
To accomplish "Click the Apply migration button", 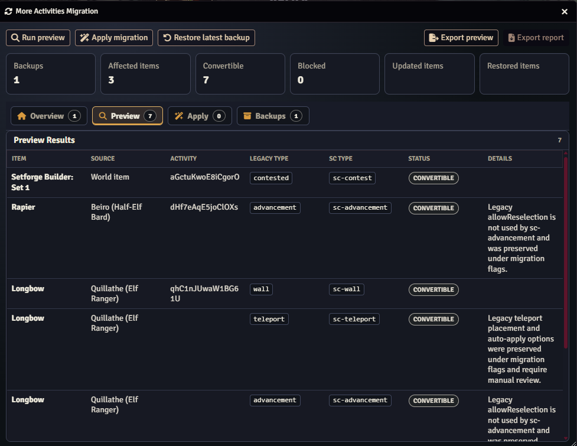I will click(114, 38).
